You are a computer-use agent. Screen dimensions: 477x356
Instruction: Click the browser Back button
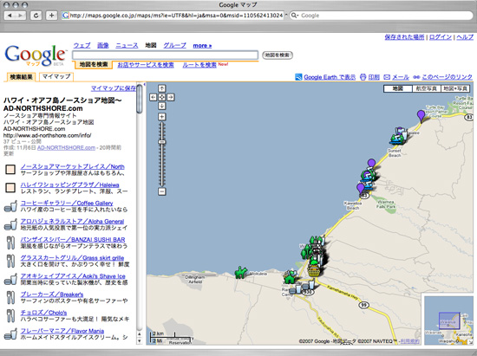pos(10,16)
